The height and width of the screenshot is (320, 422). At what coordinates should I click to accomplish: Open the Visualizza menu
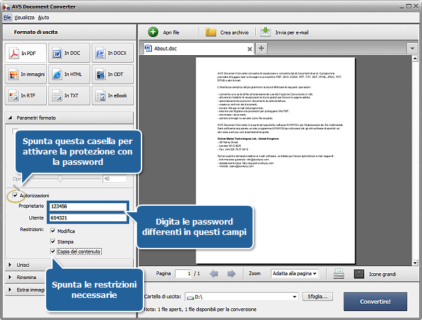(24, 18)
